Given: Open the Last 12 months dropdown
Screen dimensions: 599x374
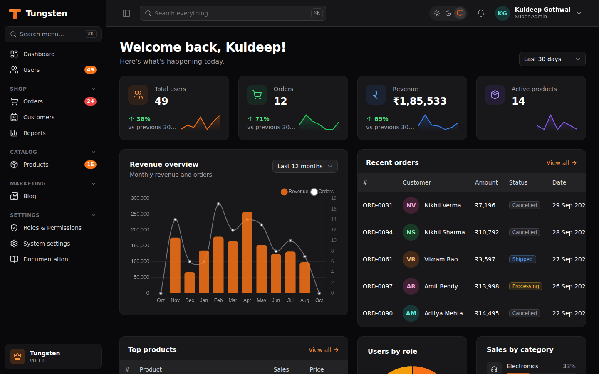Looking at the screenshot, I should 305,166.
